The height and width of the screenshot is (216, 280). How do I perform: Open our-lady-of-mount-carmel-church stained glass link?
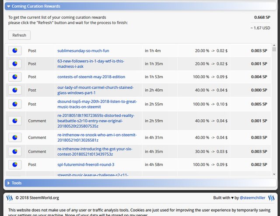(x=95, y=90)
